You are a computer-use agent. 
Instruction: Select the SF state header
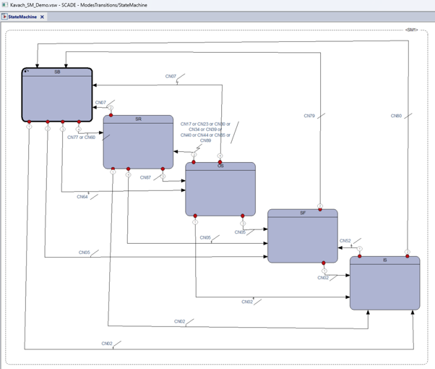tap(303, 213)
